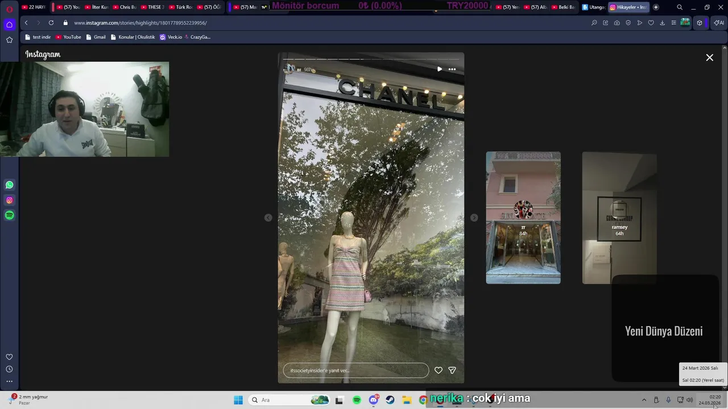Open the ramsey story thumbnail
This screenshot has height=409, width=728.
(619, 218)
